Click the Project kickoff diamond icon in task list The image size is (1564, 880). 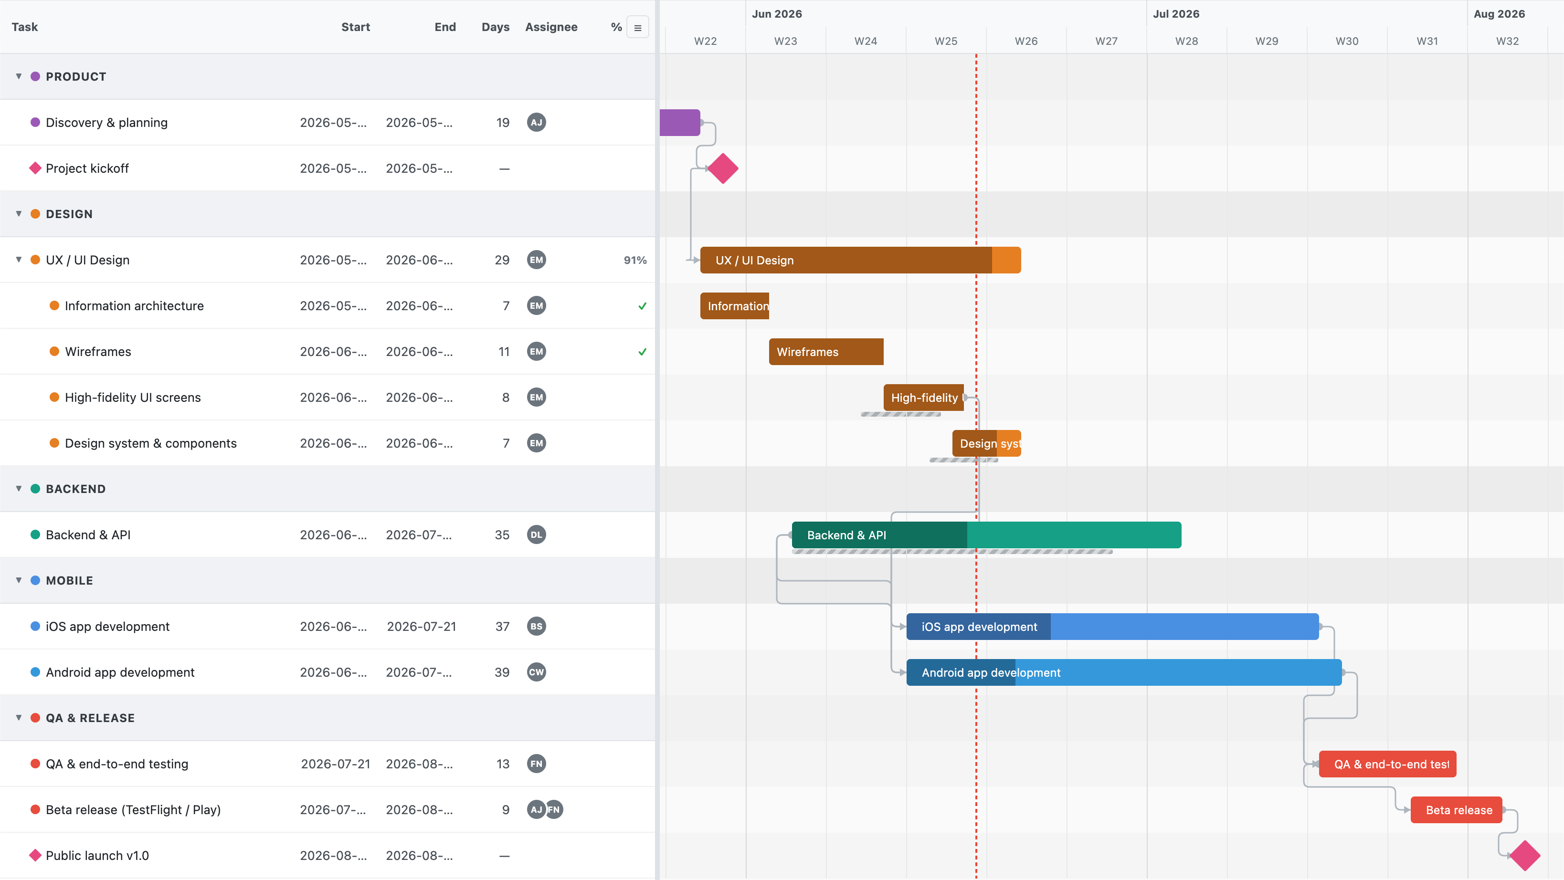click(35, 168)
